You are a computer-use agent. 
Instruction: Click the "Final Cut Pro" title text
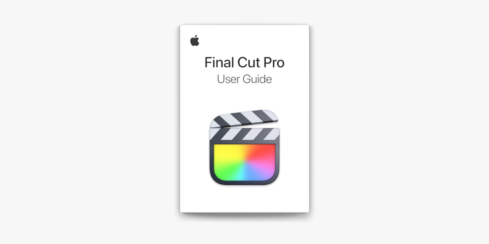244,63
